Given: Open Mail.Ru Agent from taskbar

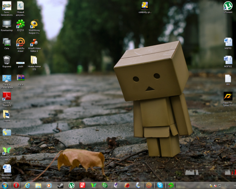Looking at the screenshot, I should (x=149, y=185).
